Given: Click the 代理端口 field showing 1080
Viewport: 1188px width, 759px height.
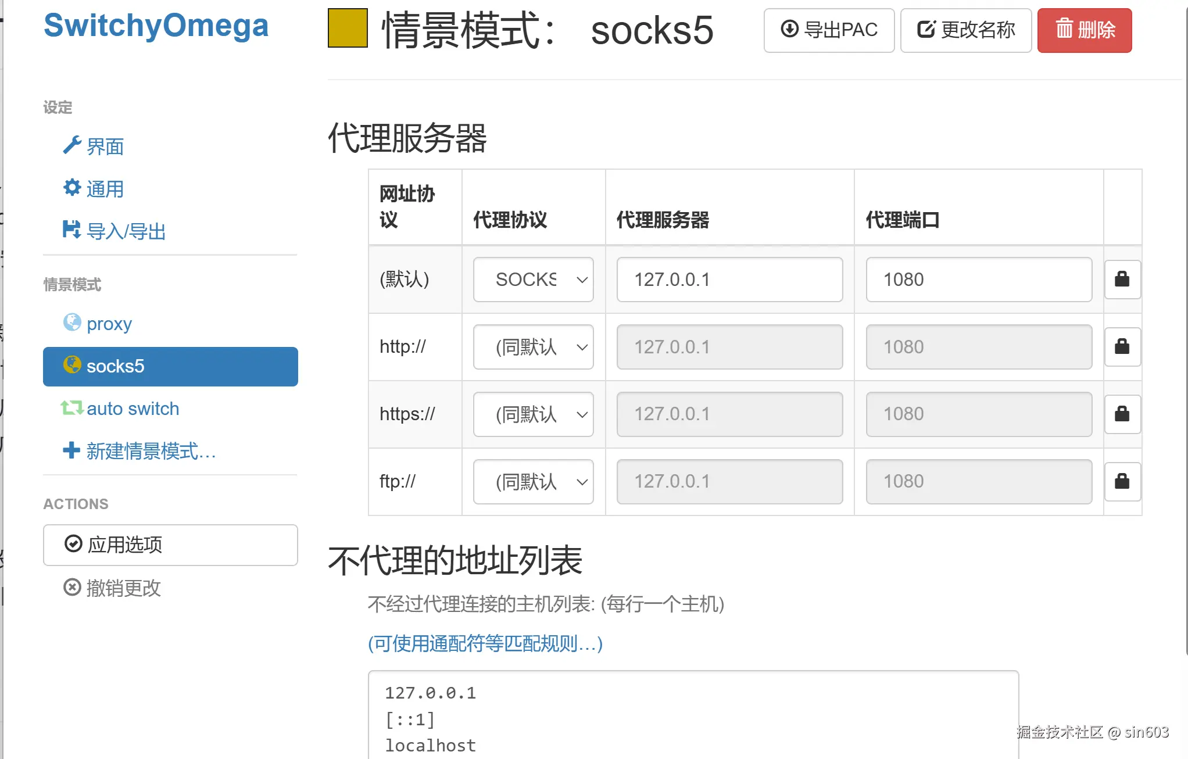Looking at the screenshot, I should click(978, 280).
